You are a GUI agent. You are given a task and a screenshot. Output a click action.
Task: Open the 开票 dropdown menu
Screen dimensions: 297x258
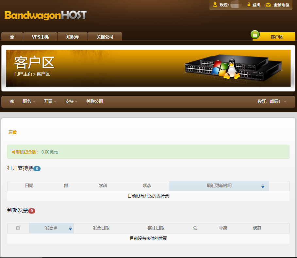(50, 102)
